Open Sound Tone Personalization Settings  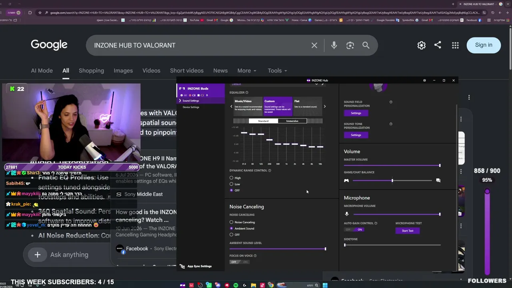click(x=356, y=135)
